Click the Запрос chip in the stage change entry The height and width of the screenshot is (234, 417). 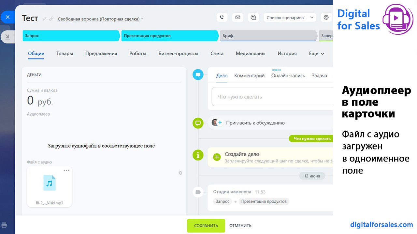click(223, 201)
